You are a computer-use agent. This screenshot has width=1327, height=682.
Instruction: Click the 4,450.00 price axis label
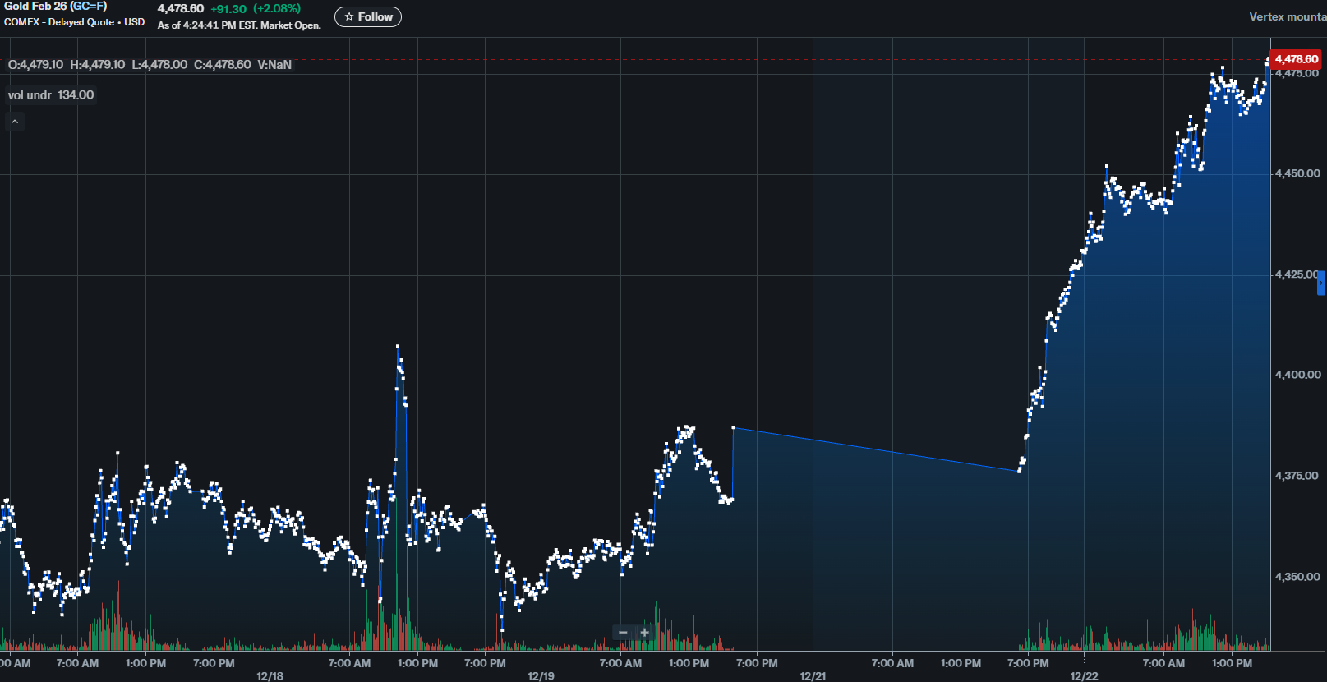tap(1297, 173)
